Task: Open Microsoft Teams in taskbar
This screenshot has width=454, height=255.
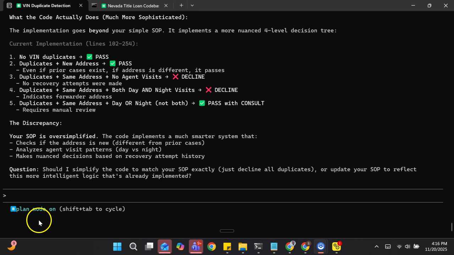Action: tap(196, 246)
